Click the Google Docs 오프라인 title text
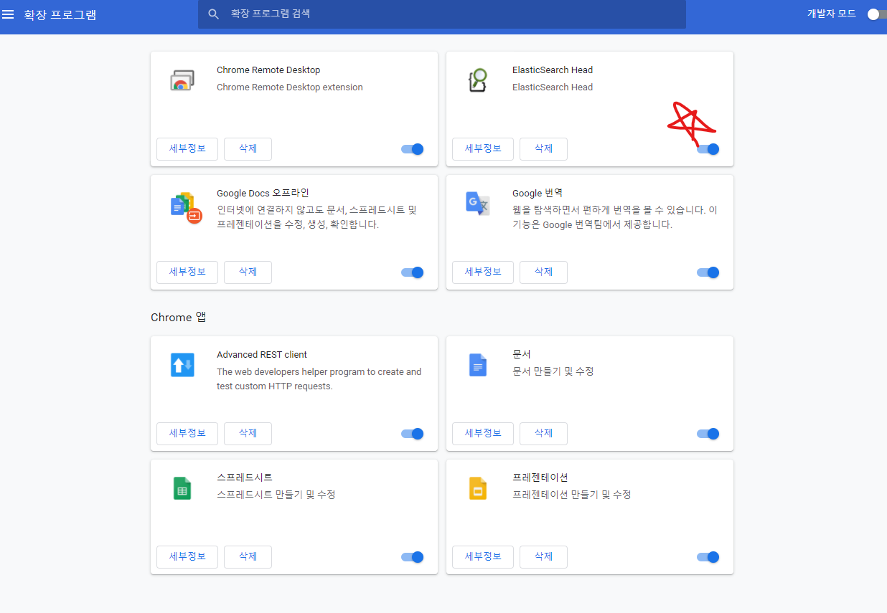 tap(263, 193)
